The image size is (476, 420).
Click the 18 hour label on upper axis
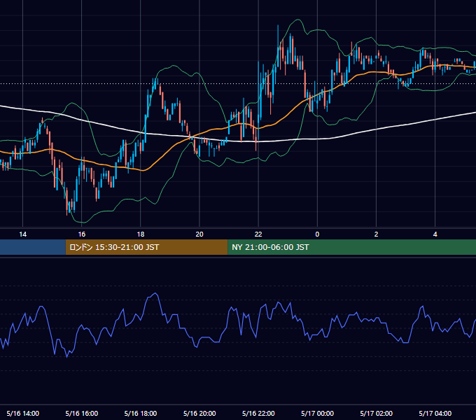pyautogui.click(x=141, y=234)
